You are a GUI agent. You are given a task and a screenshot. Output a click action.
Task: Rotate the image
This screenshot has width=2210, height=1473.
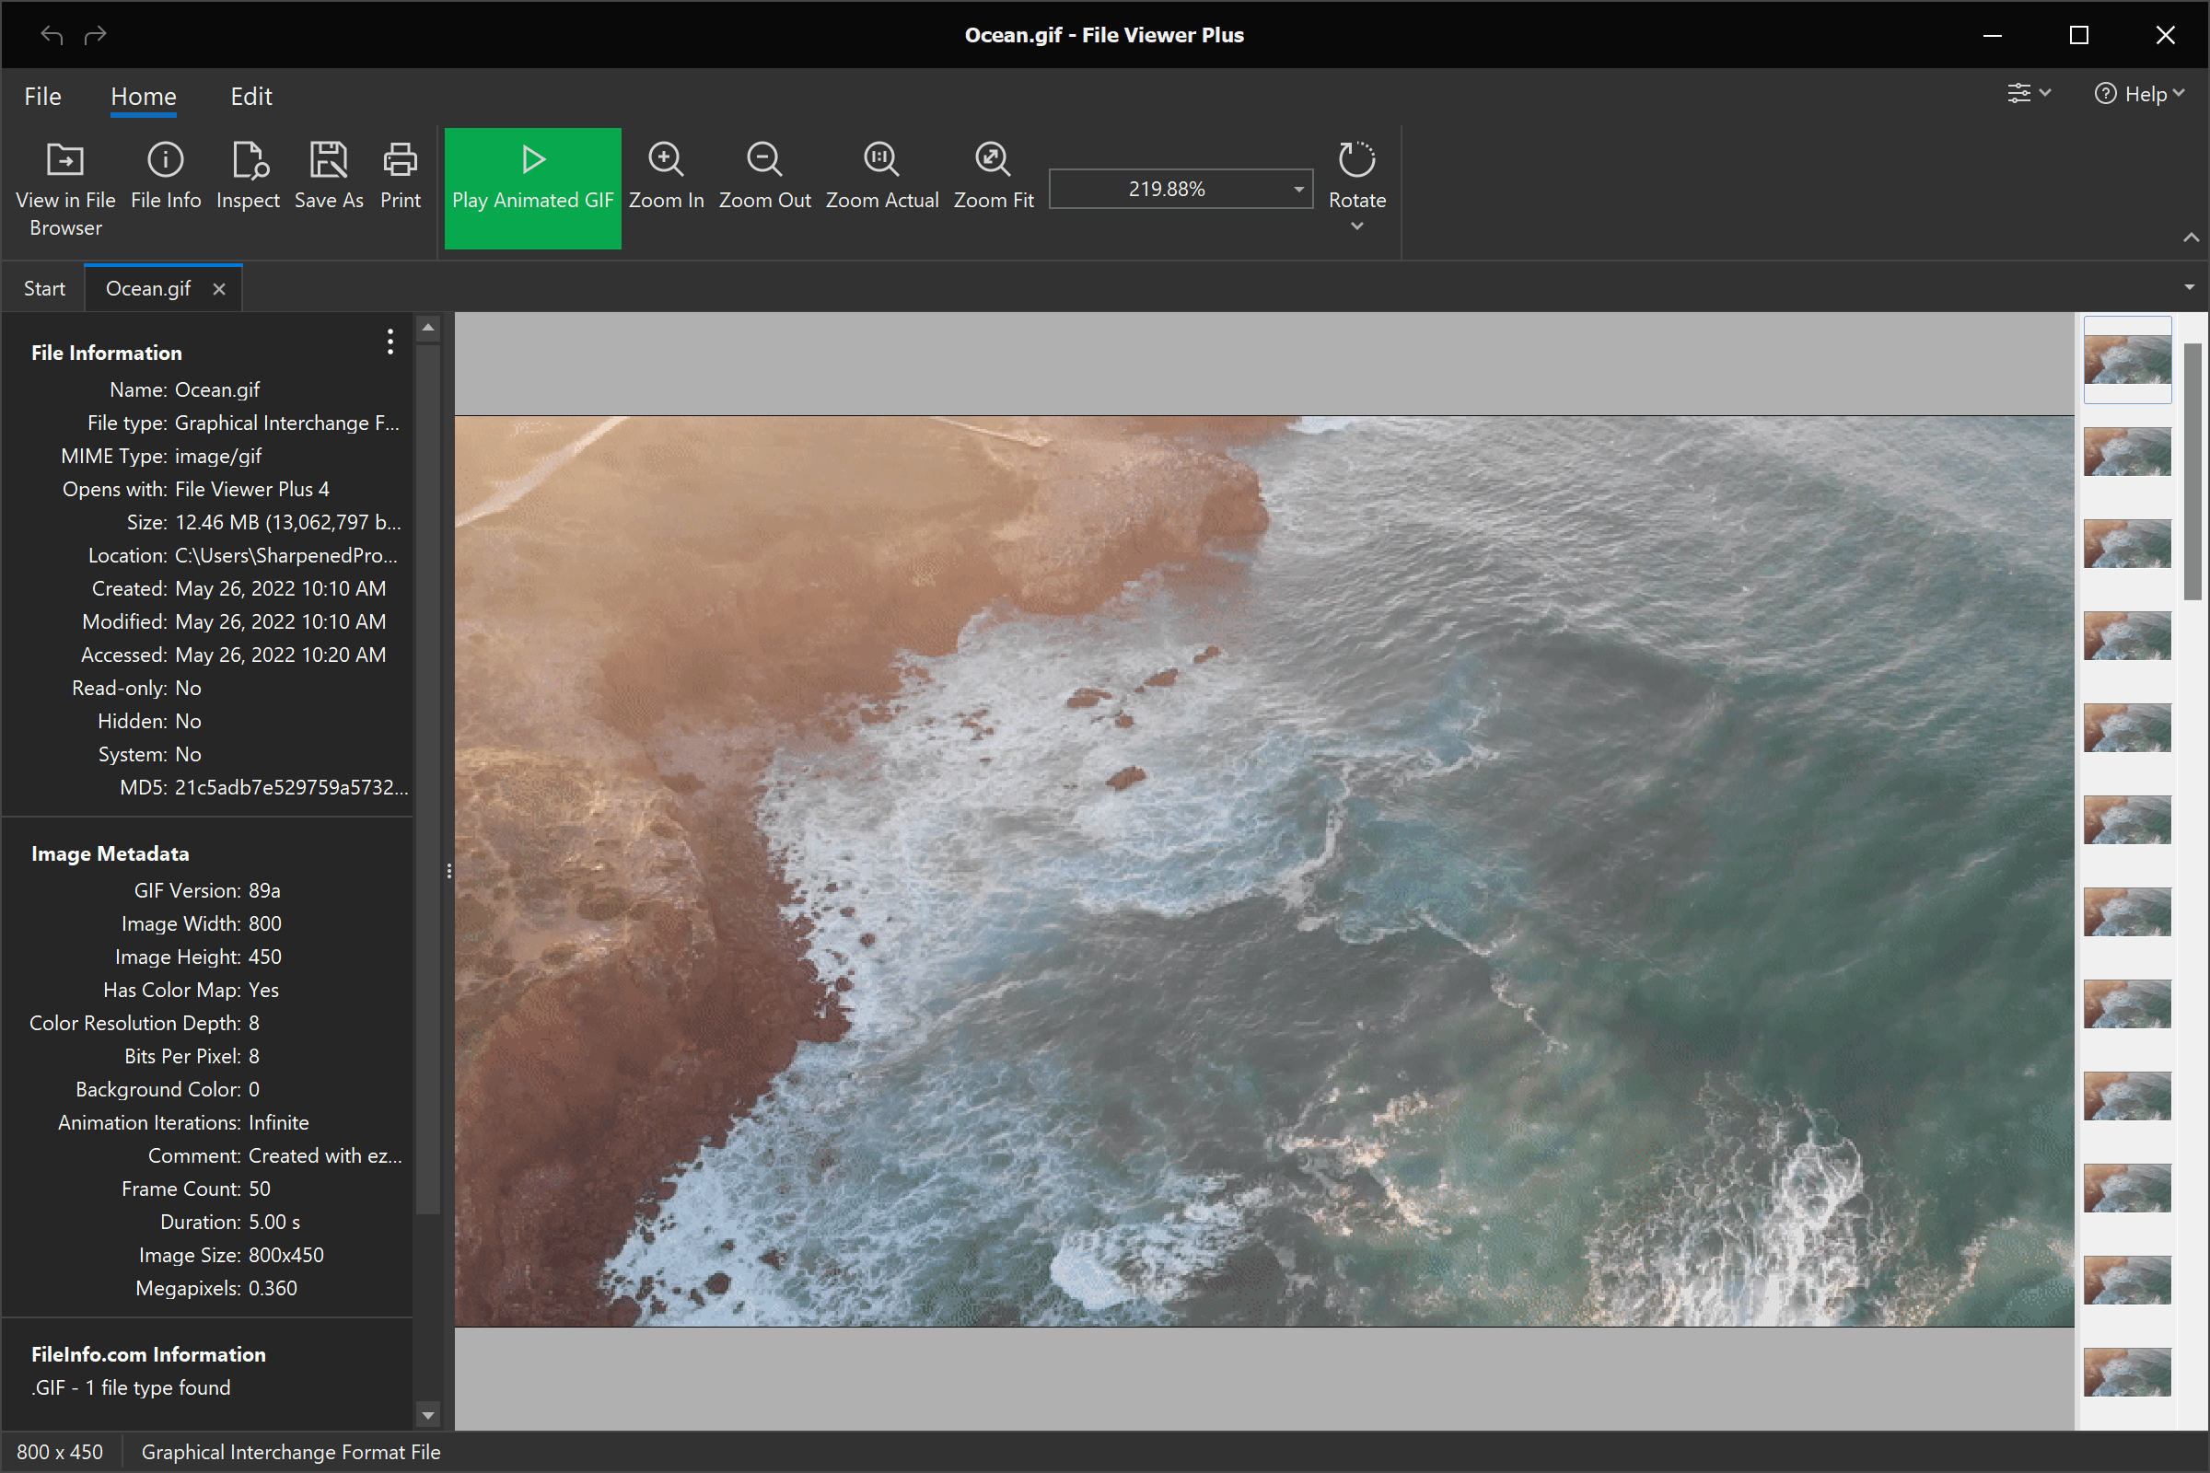pos(1355,174)
